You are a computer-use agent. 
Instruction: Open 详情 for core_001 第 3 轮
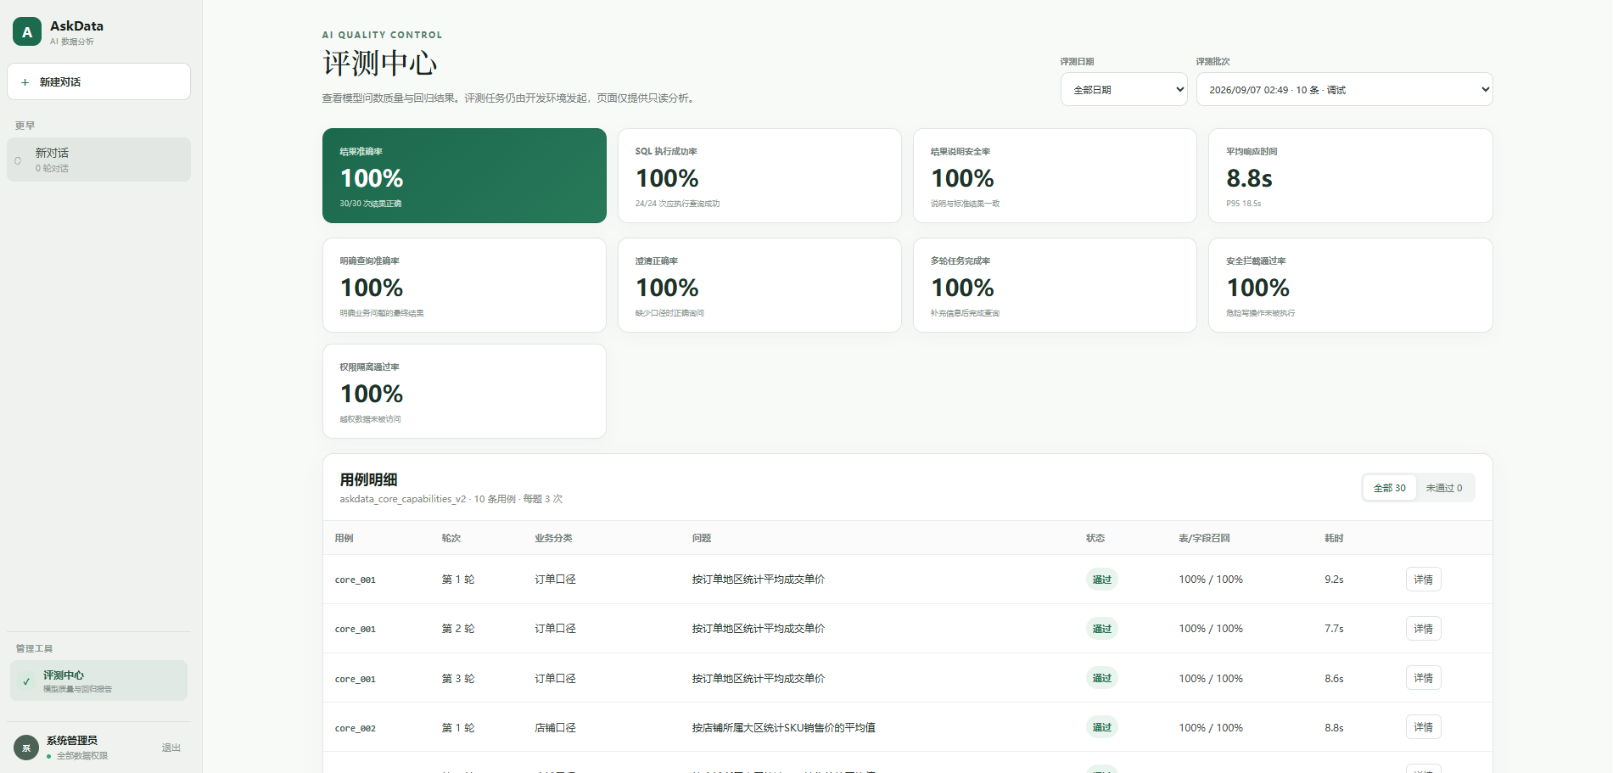pos(1423,678)
